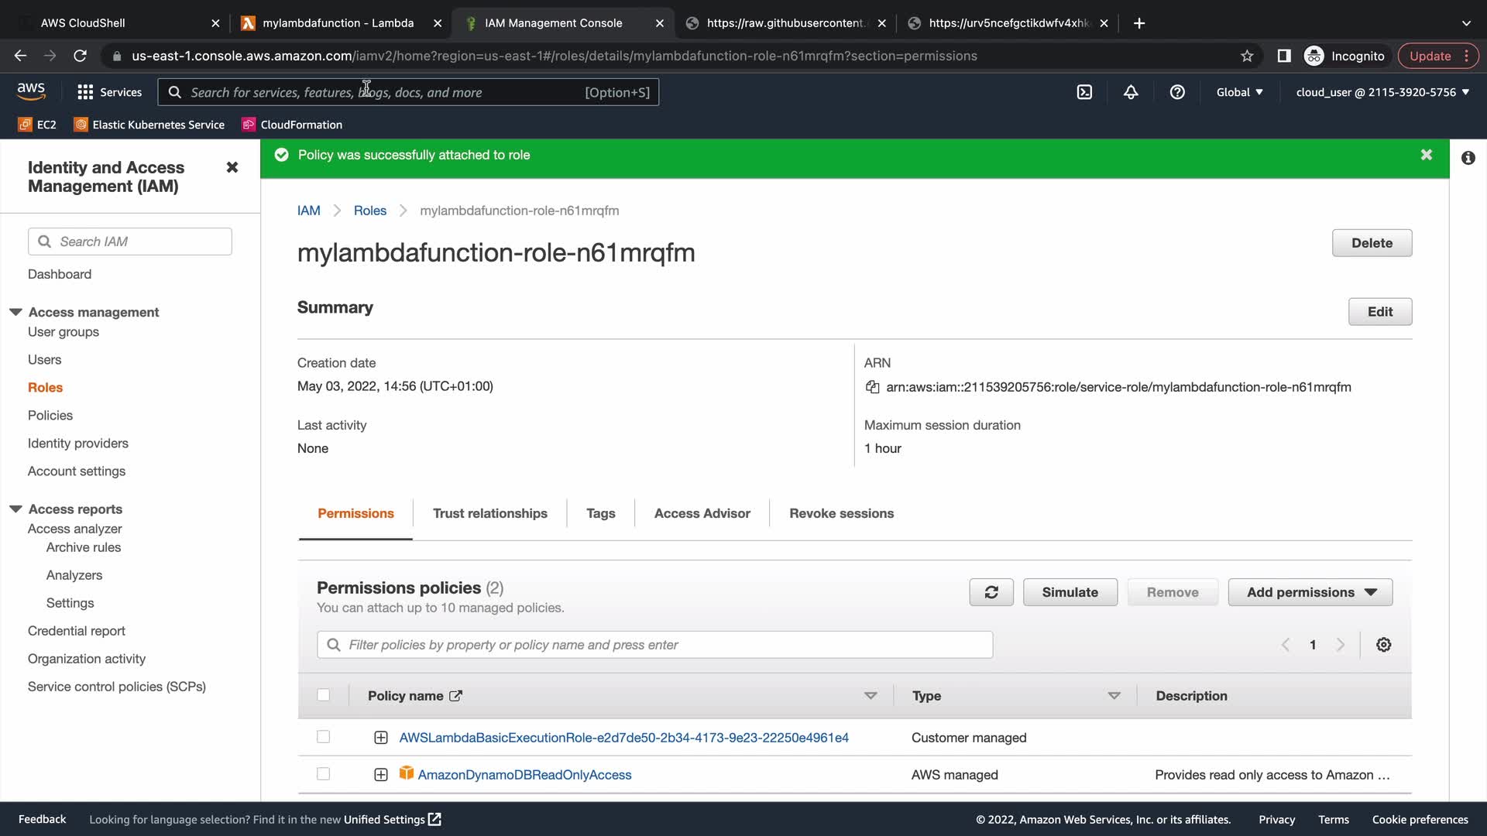Check the AWSLambdaBasicExecutionRole policy checkbox
The image size is (1487, 836).
[x=323, y=737]
